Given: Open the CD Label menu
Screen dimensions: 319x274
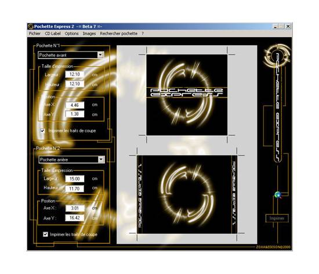Looking at the screenshot, I should coord(53,34).
